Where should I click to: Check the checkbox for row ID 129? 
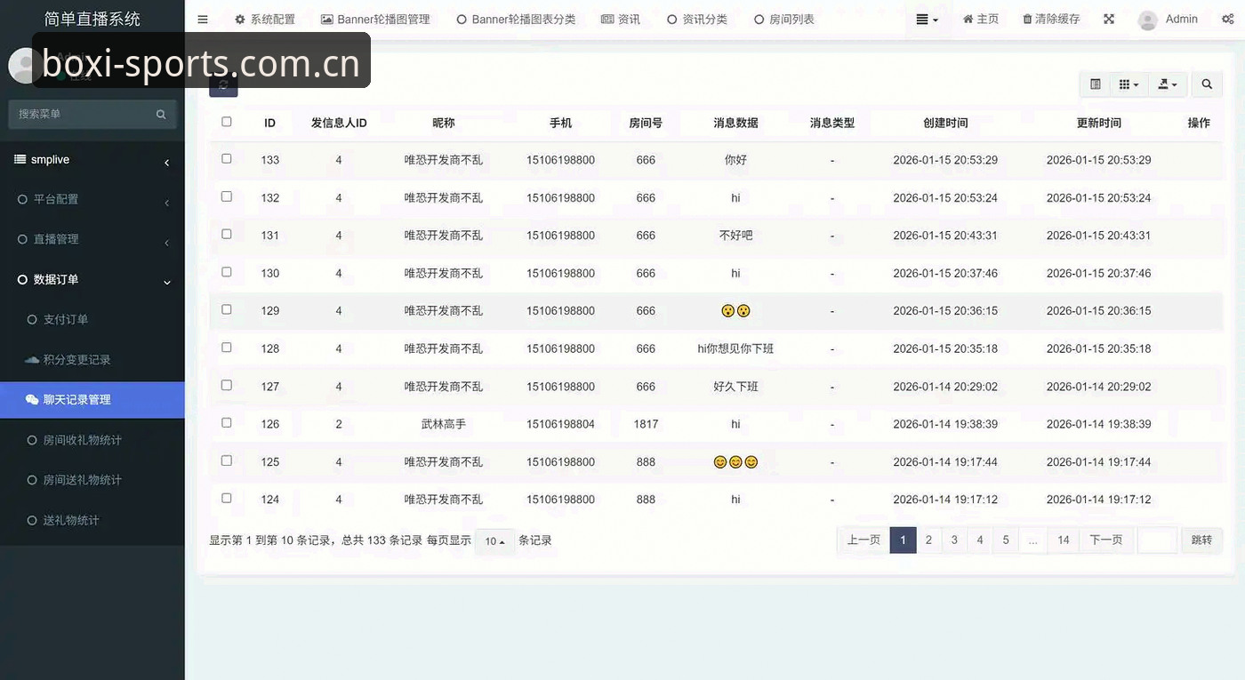pos(227,309)
